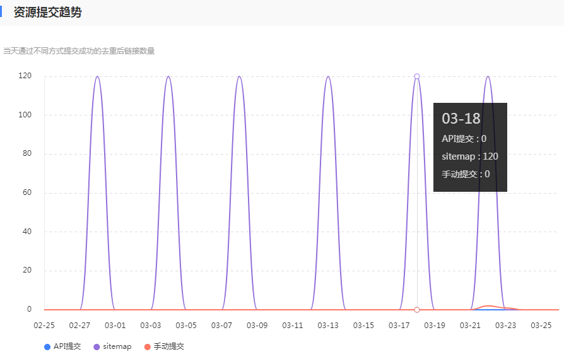
Task: Click the x-axis label 03-15
Action: tap(363, 326)
